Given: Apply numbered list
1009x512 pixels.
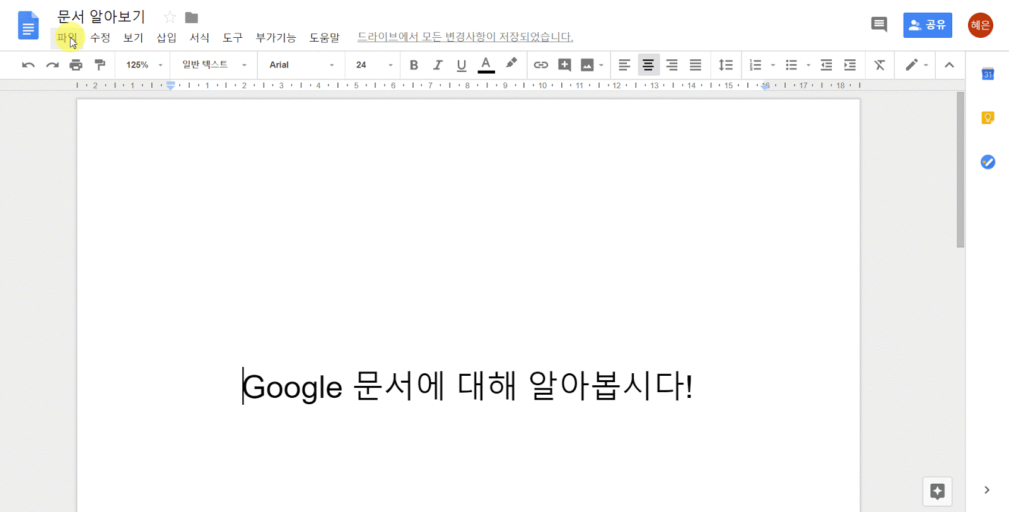Looking at the screenshot, I should pos(755,65).
